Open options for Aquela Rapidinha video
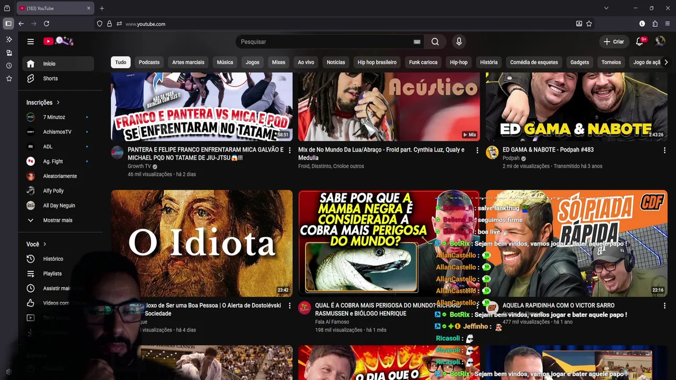This screenshot has width=676, height=380. (x=664, y=306)
